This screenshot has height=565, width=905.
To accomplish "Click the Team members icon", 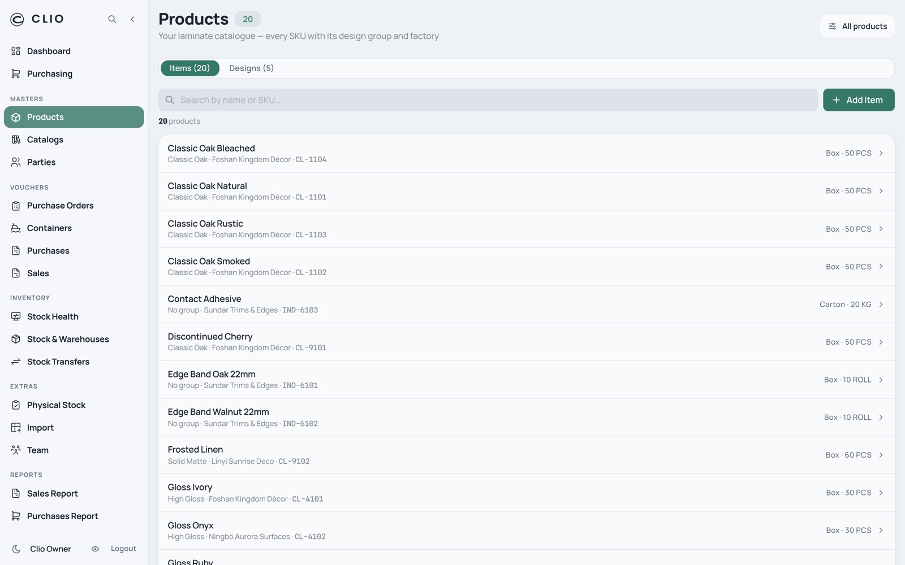I will tap(16, 450).
